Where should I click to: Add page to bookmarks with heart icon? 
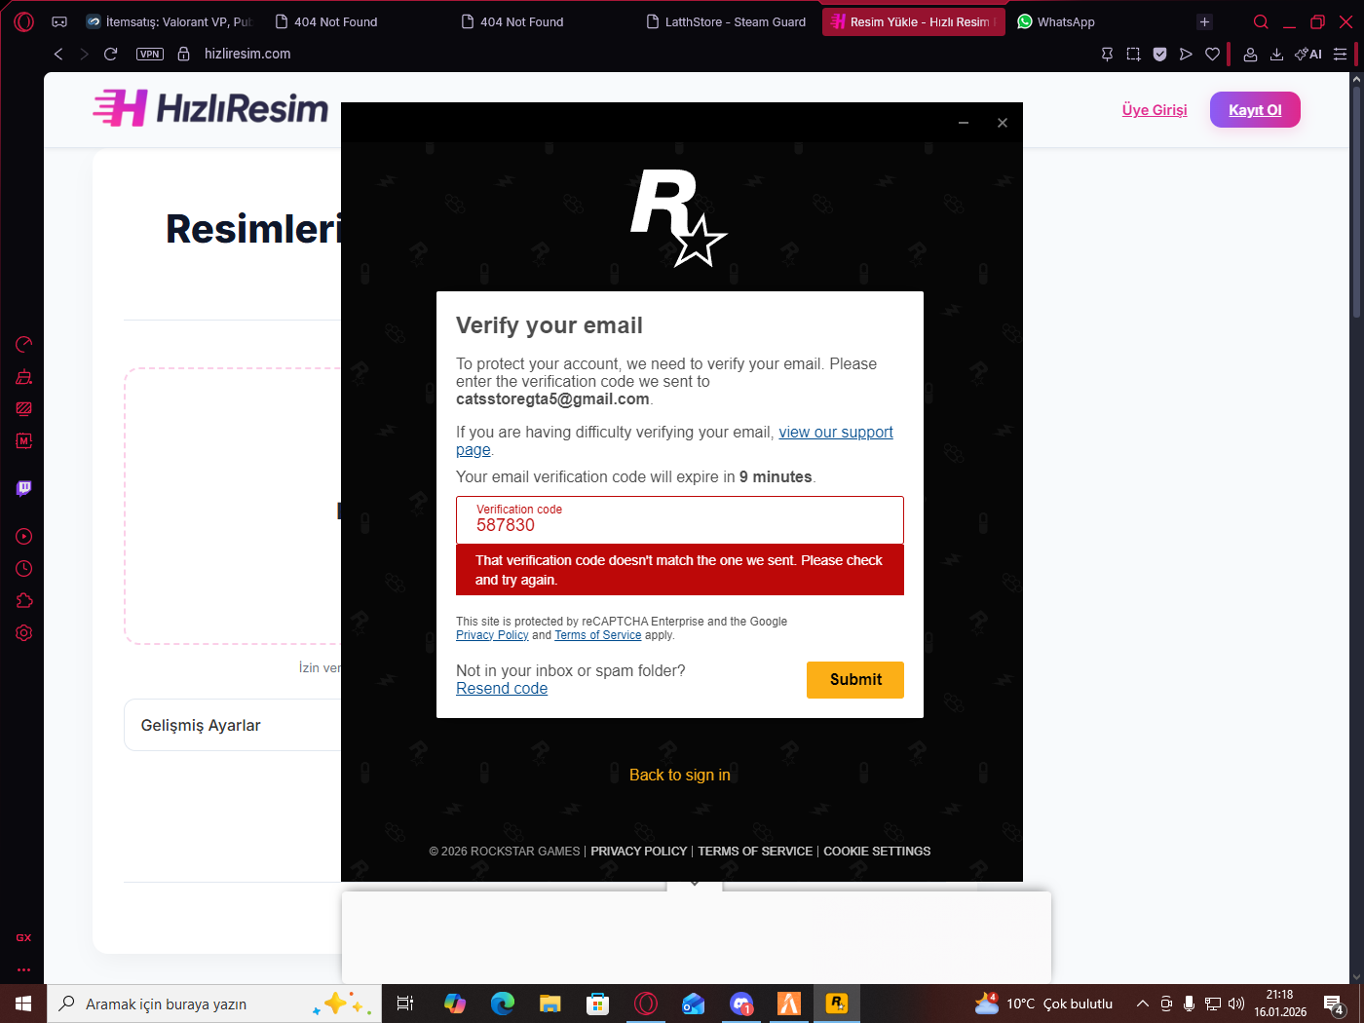(1212, 55)
